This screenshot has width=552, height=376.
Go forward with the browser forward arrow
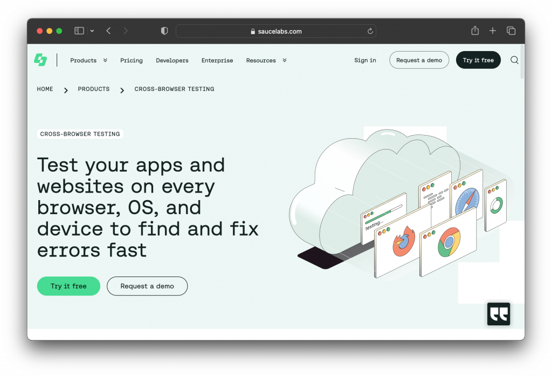click(x=126, y=31)
